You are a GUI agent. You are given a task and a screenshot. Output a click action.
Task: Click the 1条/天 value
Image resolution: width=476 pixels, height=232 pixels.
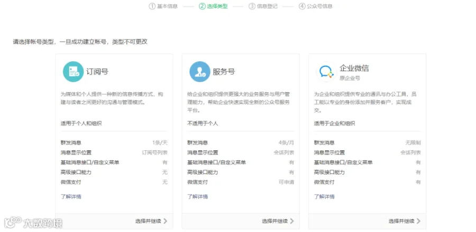tap(160, 142)
